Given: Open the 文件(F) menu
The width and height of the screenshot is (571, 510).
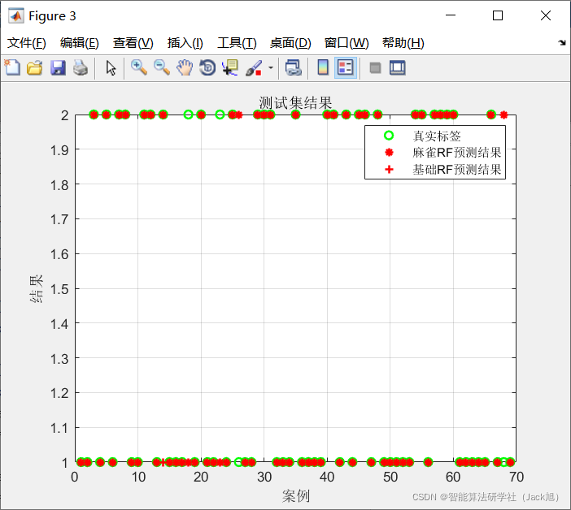Looking at the screenshot, I should point(27,43).
